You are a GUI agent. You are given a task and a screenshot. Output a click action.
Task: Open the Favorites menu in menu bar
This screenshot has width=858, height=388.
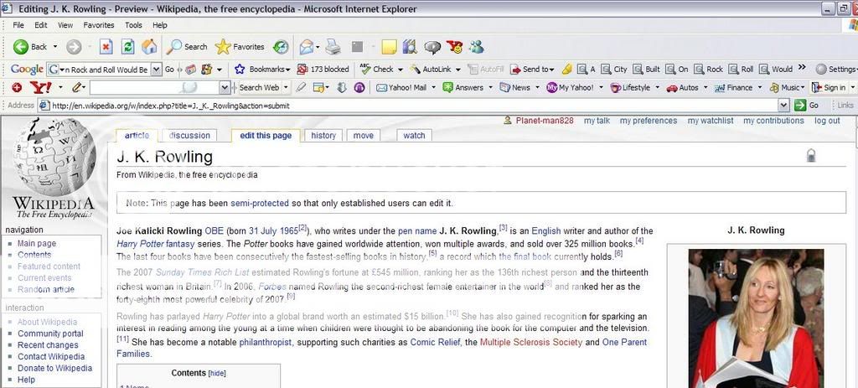click(x=99, y=25)
